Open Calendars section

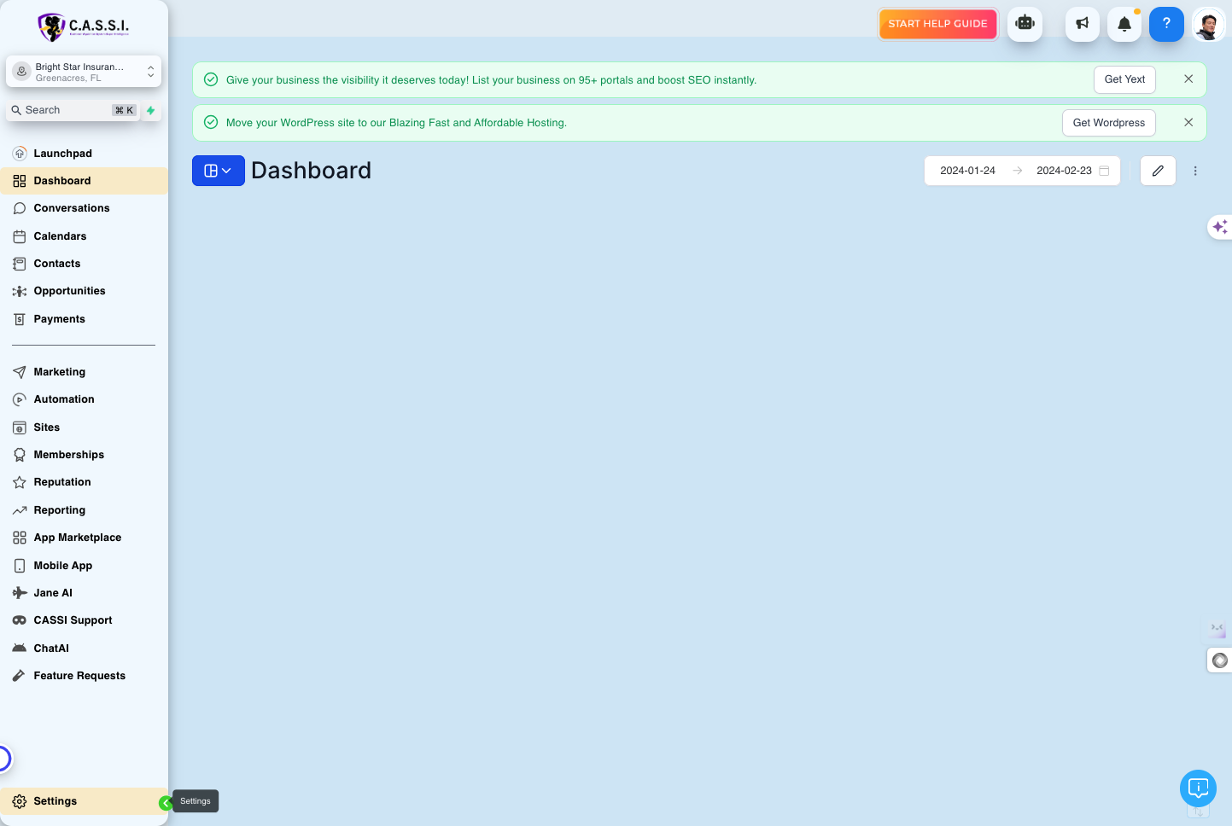coord(84,236)
